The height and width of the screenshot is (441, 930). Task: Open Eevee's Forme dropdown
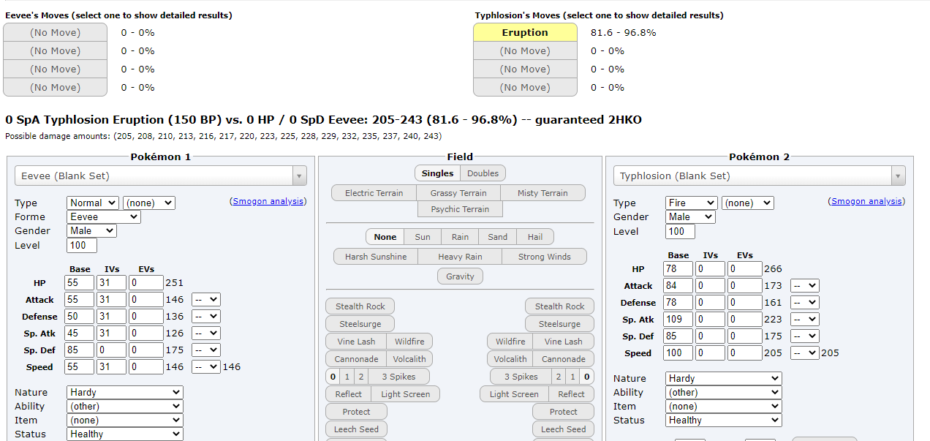(104, 217)
